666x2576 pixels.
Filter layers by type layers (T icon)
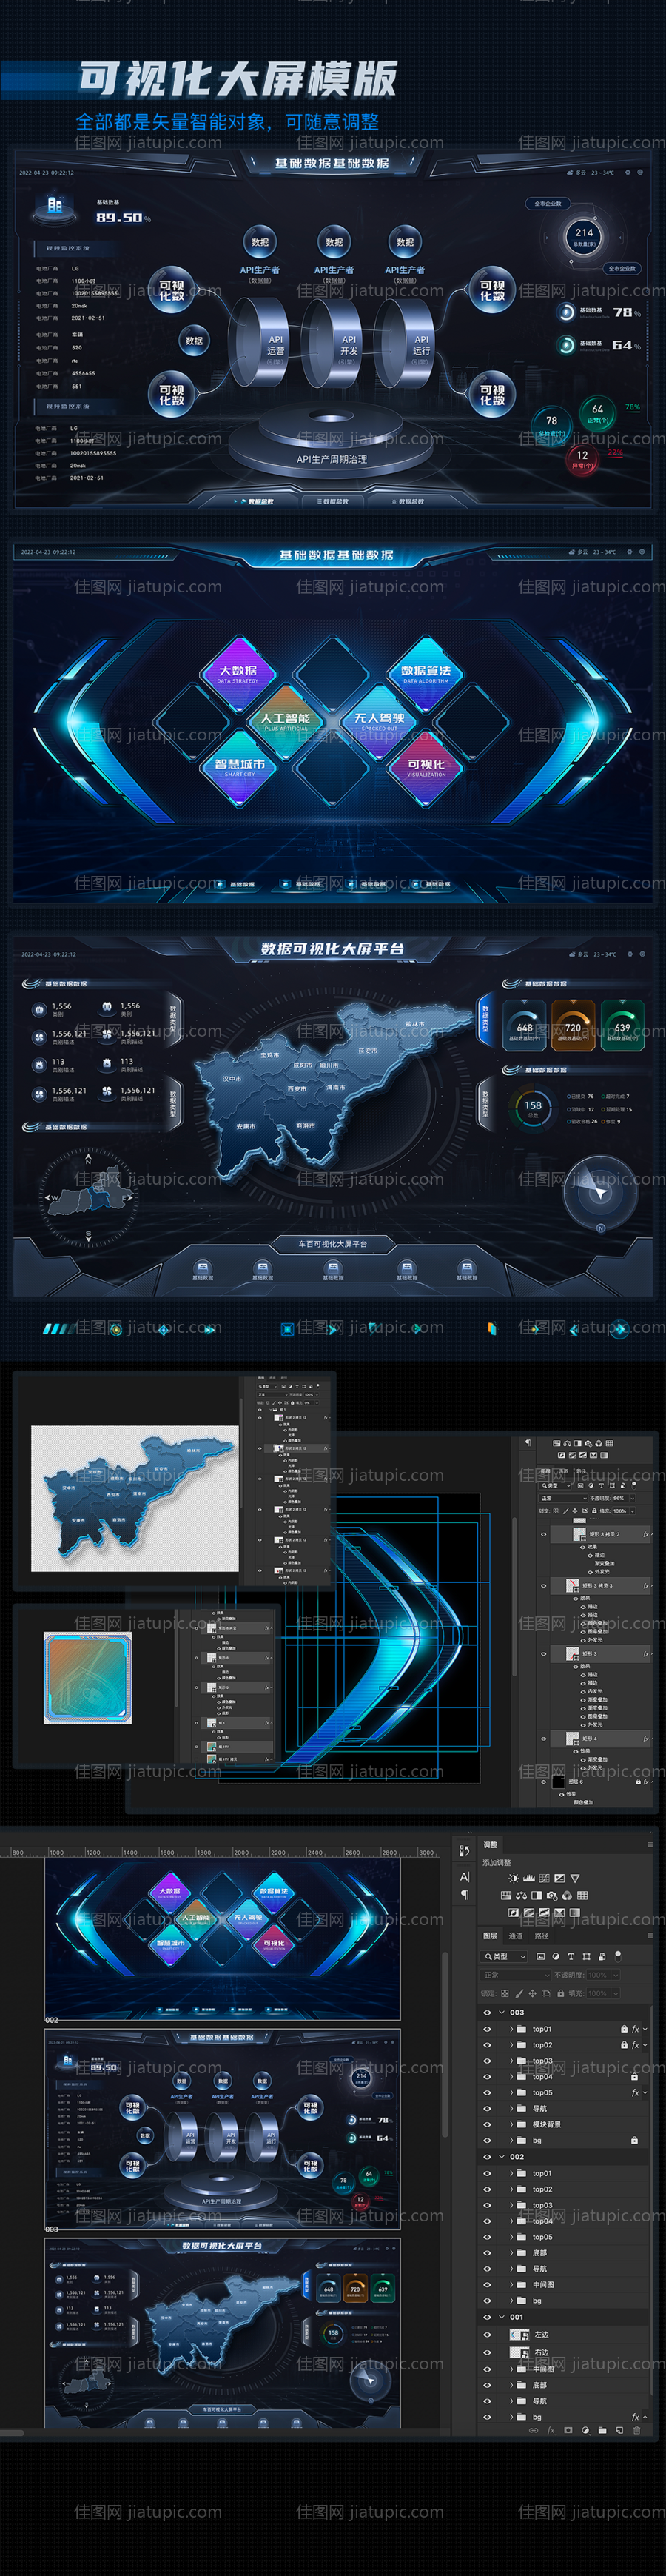point(571,1956)
